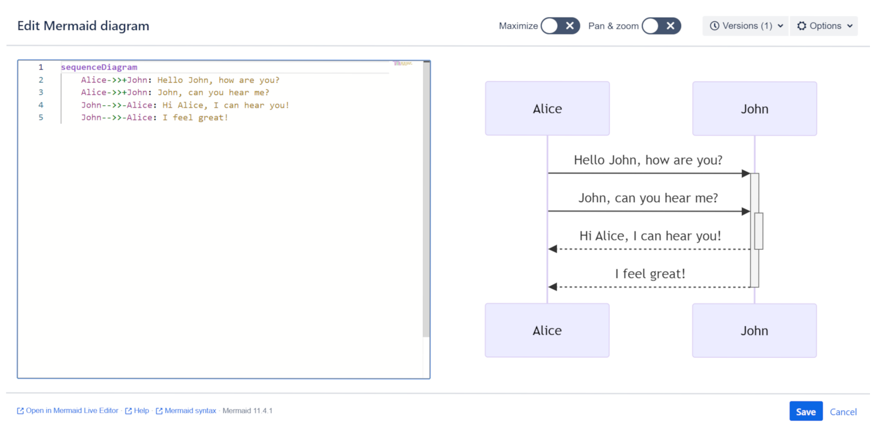Turn on the Maximize switch

click(x=560, y=26)
